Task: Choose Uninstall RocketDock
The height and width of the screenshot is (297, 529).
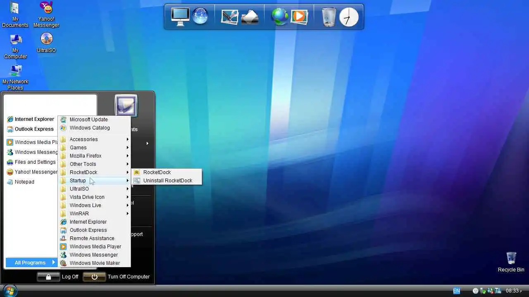Action: coord(167,181)
